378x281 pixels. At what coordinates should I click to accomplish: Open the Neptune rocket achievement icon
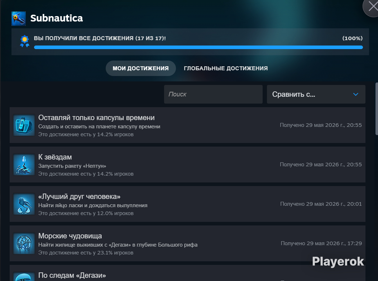tap(24, 165)
